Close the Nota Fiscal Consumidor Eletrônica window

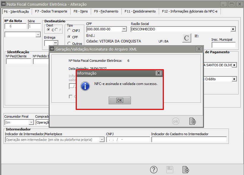(240, 4)
